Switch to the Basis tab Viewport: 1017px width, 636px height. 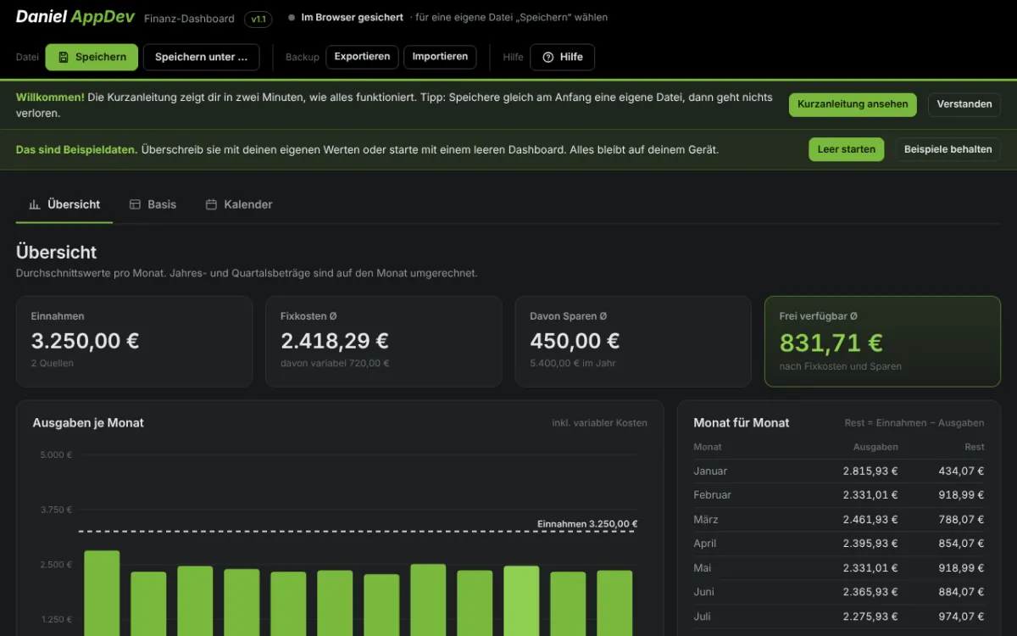pos(153,204)
